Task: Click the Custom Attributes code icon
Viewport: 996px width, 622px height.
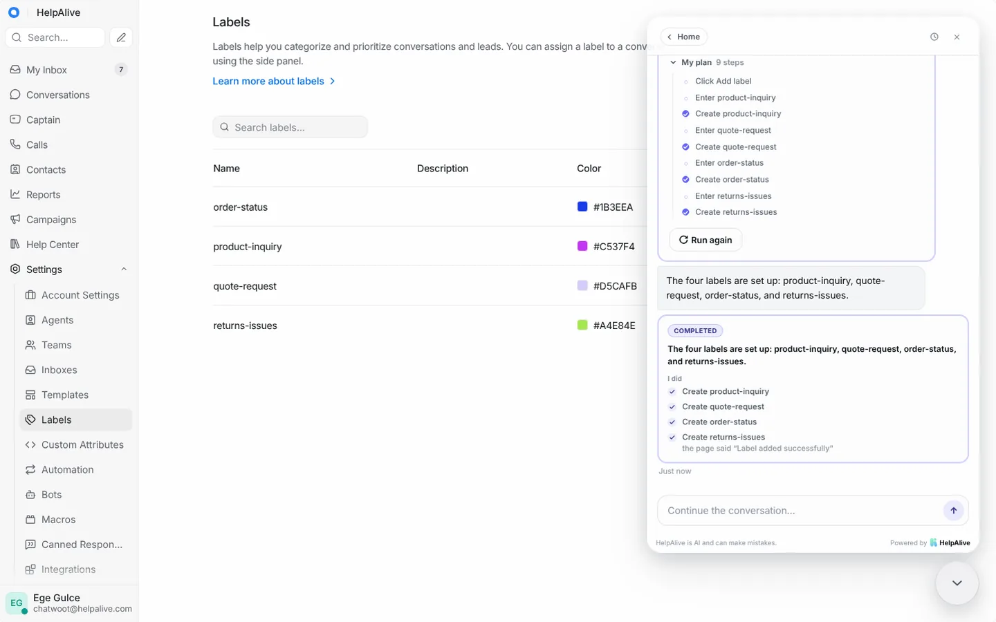Action: tap(30, 444)
